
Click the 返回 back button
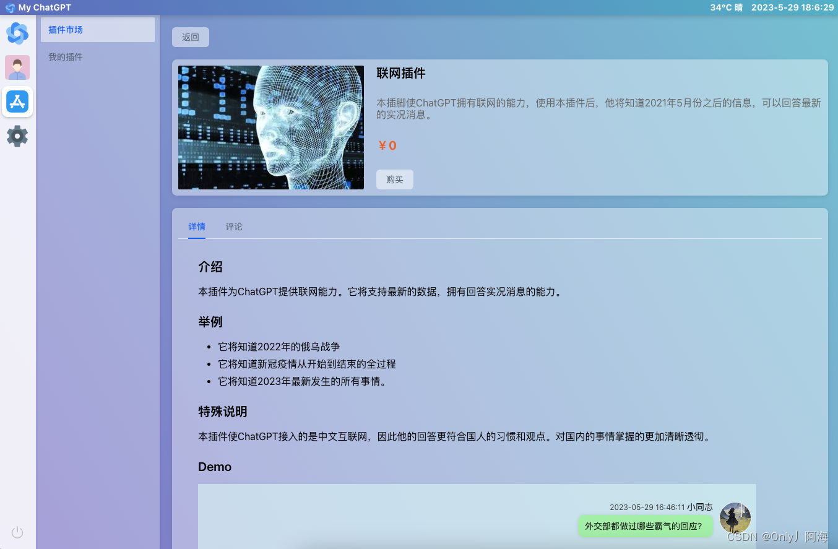191,37
